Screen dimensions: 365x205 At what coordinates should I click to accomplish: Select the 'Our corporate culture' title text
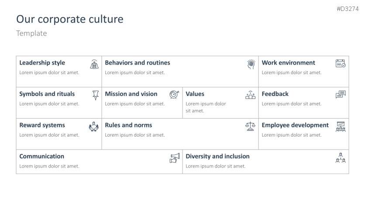click(70, 19)
